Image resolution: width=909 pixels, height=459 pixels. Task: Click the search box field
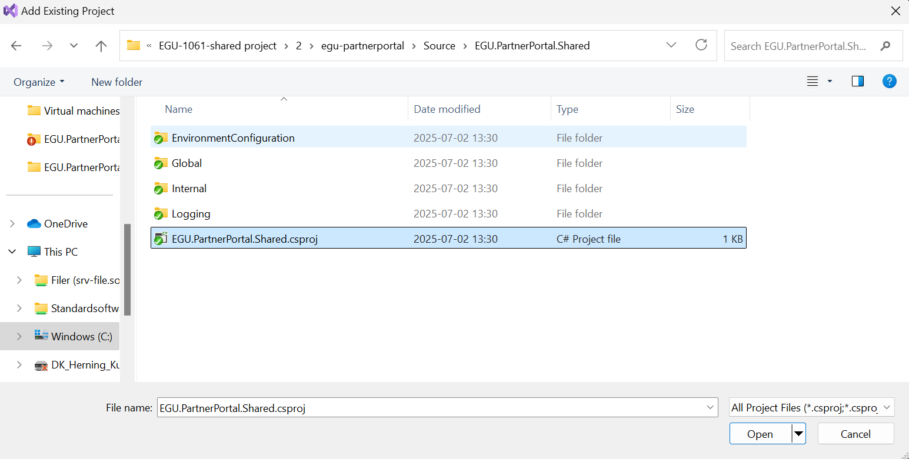[x=813, y=46]
